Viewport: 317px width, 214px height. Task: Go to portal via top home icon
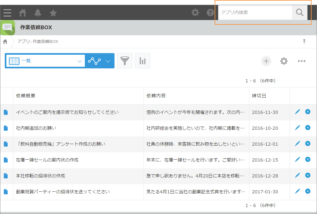23,13
